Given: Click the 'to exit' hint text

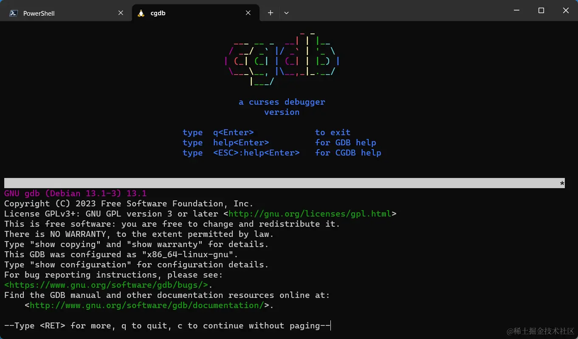Looking at the screenshot, I should click(x=333, y=133).
